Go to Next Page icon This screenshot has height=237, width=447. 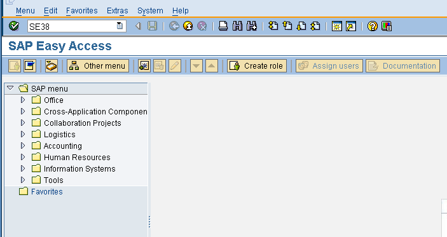tap(301, 26)
